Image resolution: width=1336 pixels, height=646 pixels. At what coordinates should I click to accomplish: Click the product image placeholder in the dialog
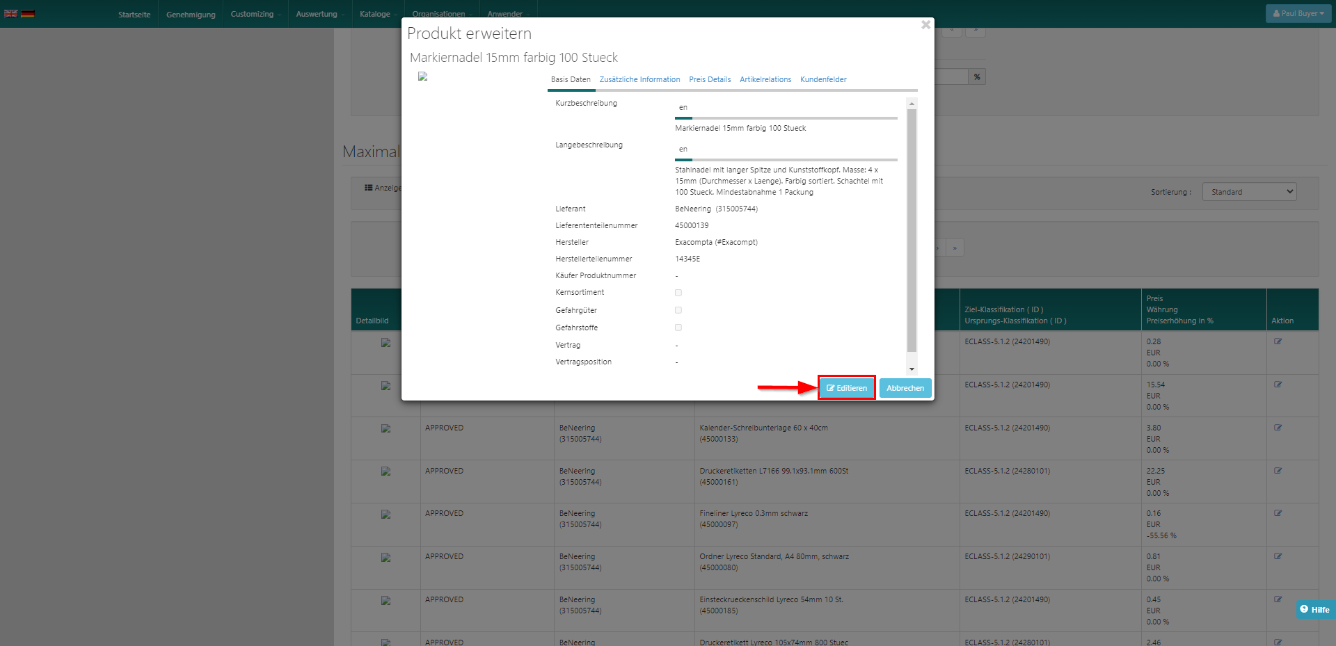pyautogui.click(x=422, y=76)
